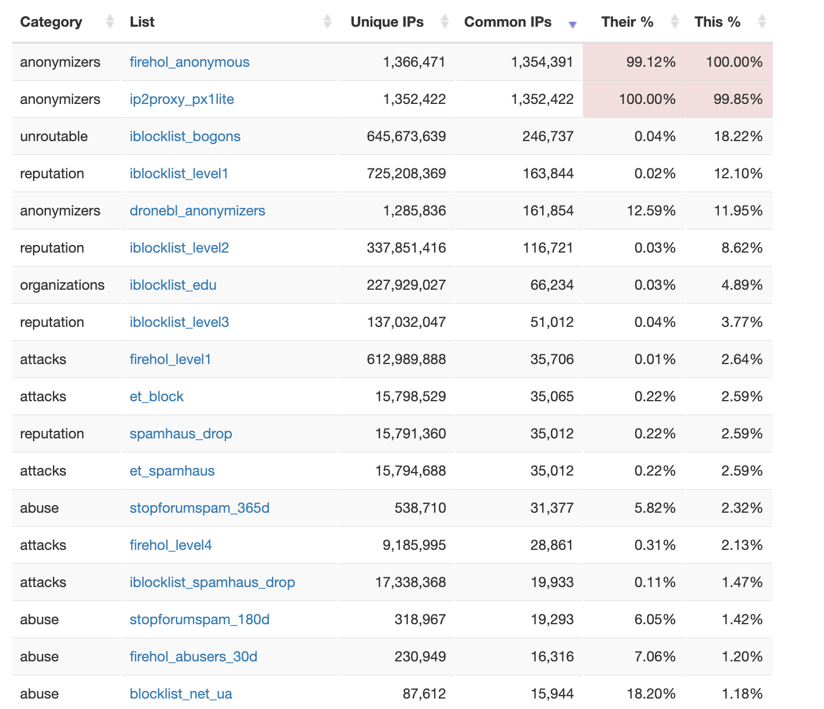Sort table by Category header
824x709 pixels.
[51, 22]
